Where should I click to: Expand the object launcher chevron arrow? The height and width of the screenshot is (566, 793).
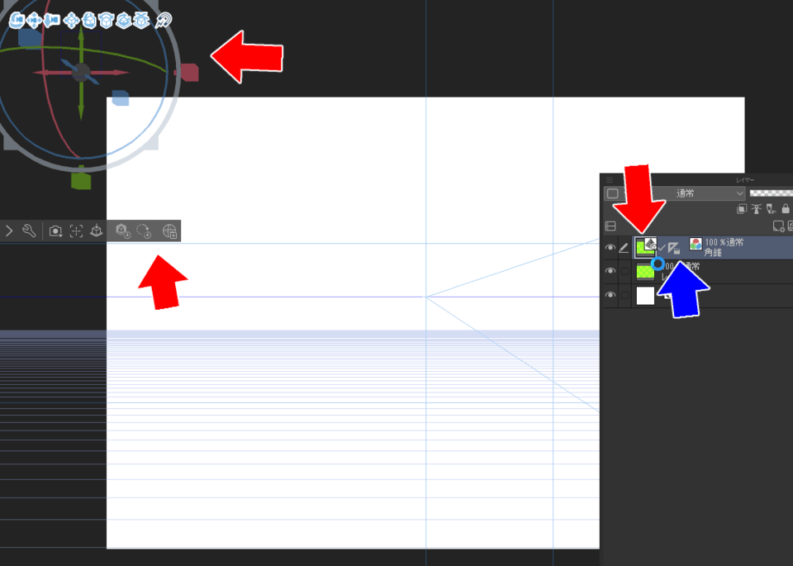click(x=9, y=231)
